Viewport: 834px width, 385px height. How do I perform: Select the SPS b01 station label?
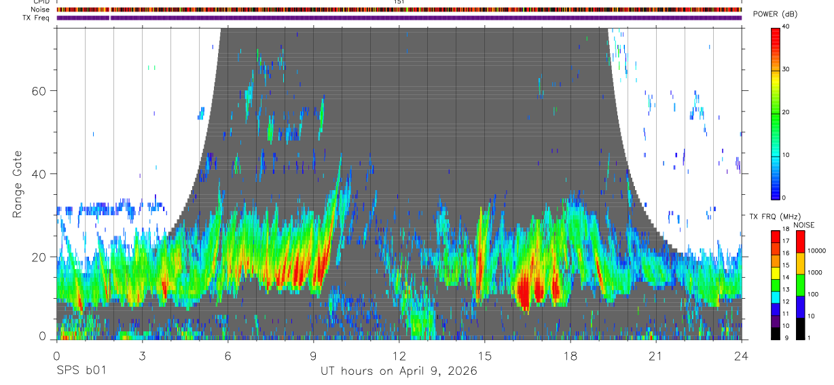81,371
